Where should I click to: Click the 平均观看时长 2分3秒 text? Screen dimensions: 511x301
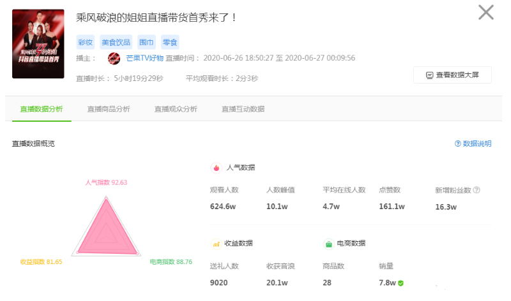point(222,78)
